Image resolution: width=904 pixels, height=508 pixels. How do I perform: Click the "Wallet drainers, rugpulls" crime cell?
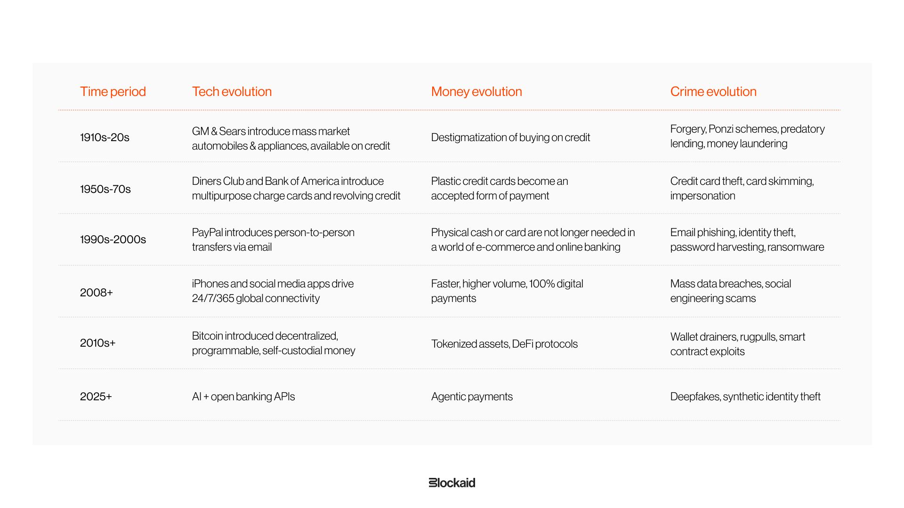pyautogui.click(x=738, y=344)
